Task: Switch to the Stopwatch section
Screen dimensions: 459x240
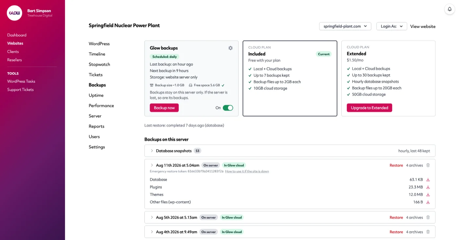Action: [99, 64]
